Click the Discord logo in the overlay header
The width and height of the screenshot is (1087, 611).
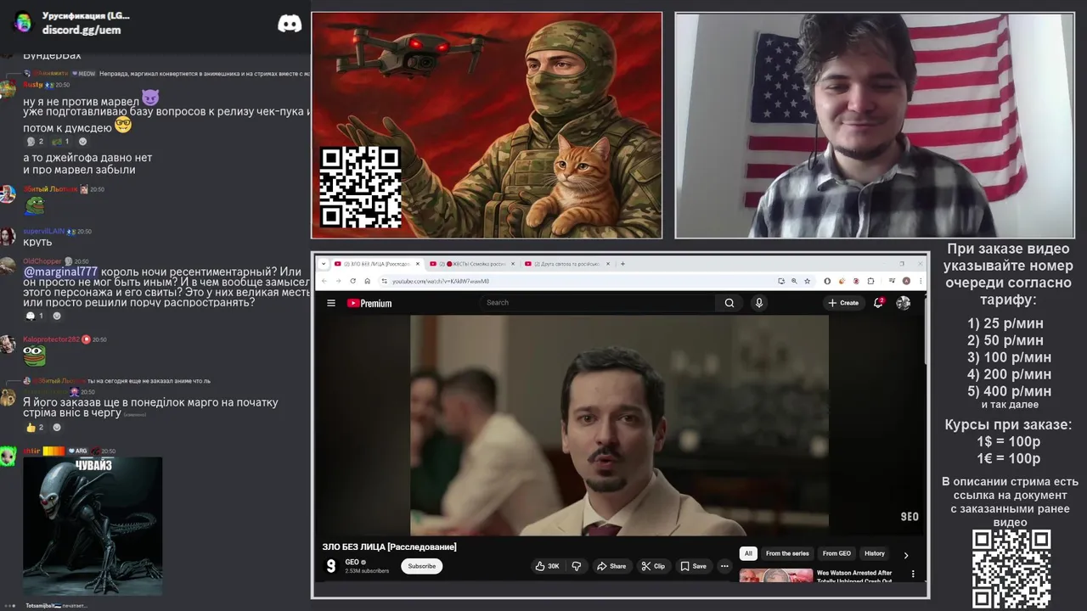point(290,24)
